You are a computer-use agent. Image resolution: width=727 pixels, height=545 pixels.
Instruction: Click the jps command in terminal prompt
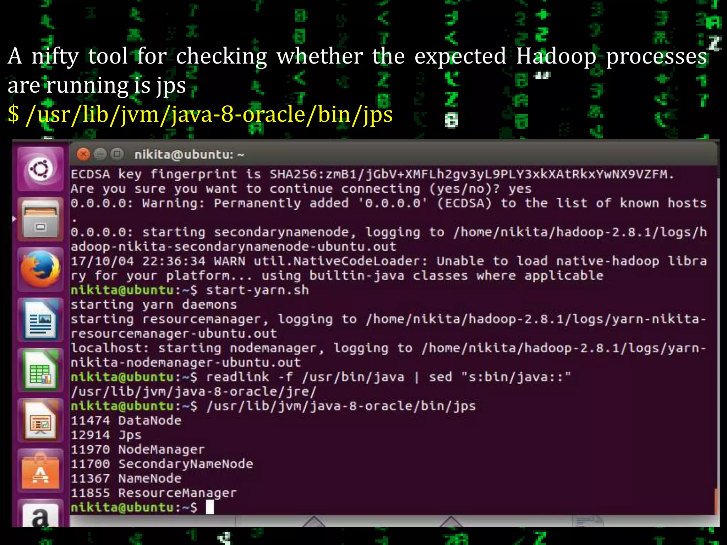341,406
